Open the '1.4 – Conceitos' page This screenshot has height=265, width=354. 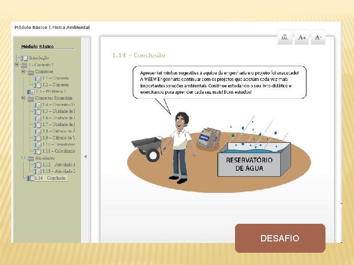[x=59, y=105]
